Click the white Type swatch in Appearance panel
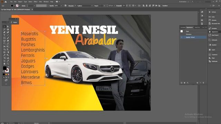Viewport: 221px width, 124px height. (182, 31)
